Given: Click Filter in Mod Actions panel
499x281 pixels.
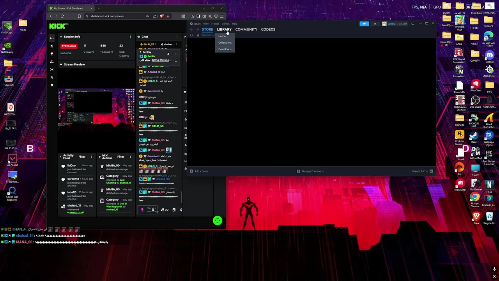Looking at the screenshot, I should click(121, 157).
